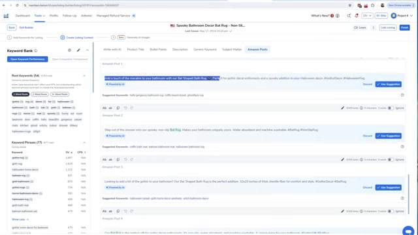The width and height of the screenshot is (418, 235).
Task: Click the Keyword Bank edit pencil icon
Action: click(x=78, y=50)
